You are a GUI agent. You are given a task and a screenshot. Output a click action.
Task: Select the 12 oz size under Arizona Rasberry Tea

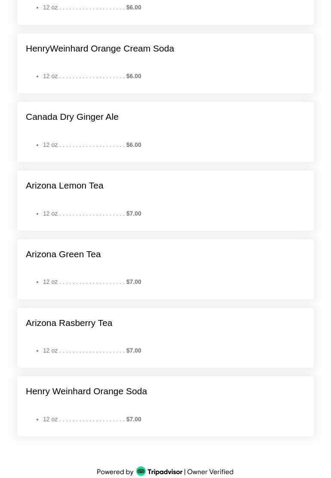(x=50, y=350)
